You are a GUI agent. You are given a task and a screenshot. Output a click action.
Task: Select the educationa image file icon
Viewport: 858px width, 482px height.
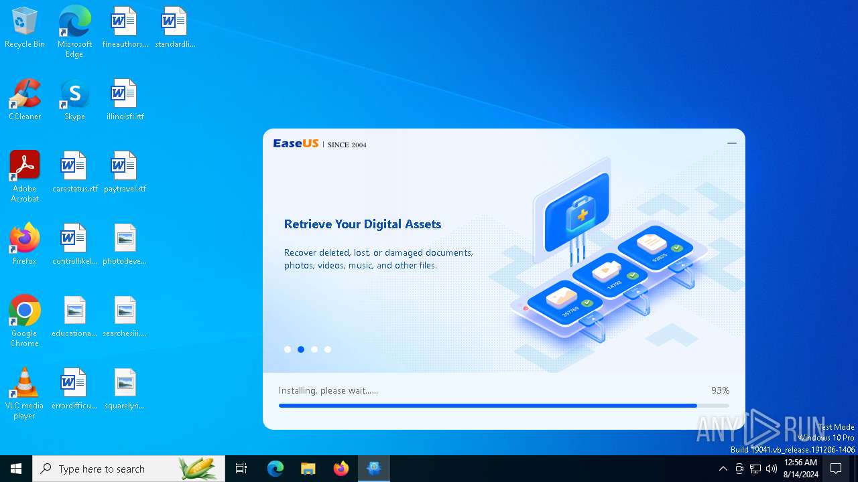[x=74, y=317]
